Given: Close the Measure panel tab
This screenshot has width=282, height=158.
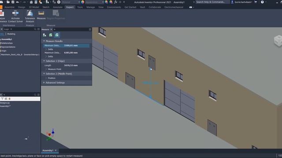Looking at the screenshot, I should tap(51, 29).
